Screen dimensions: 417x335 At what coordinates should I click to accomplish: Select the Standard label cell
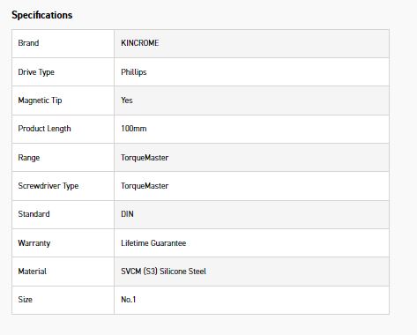tap(63, 214)
